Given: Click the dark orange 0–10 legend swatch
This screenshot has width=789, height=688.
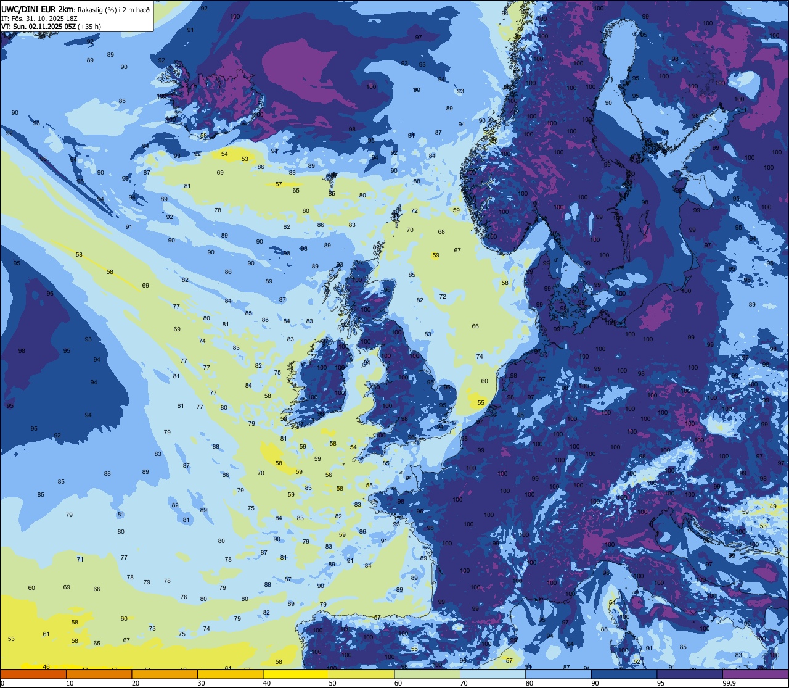Looking at the screenshot, I should (x=33, y=674).
